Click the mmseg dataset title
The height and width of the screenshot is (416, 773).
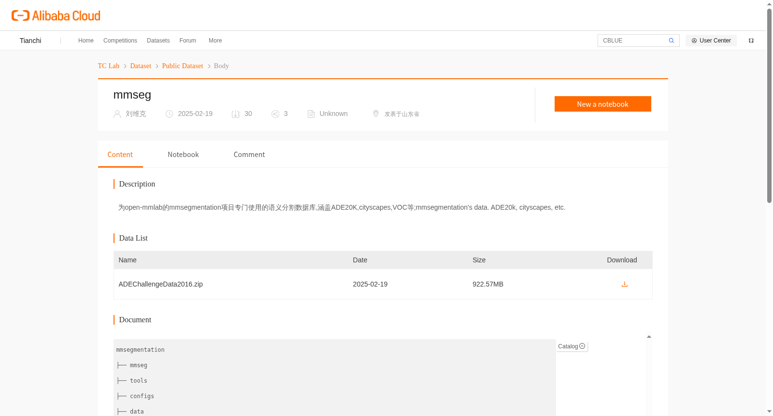point(132,95)
